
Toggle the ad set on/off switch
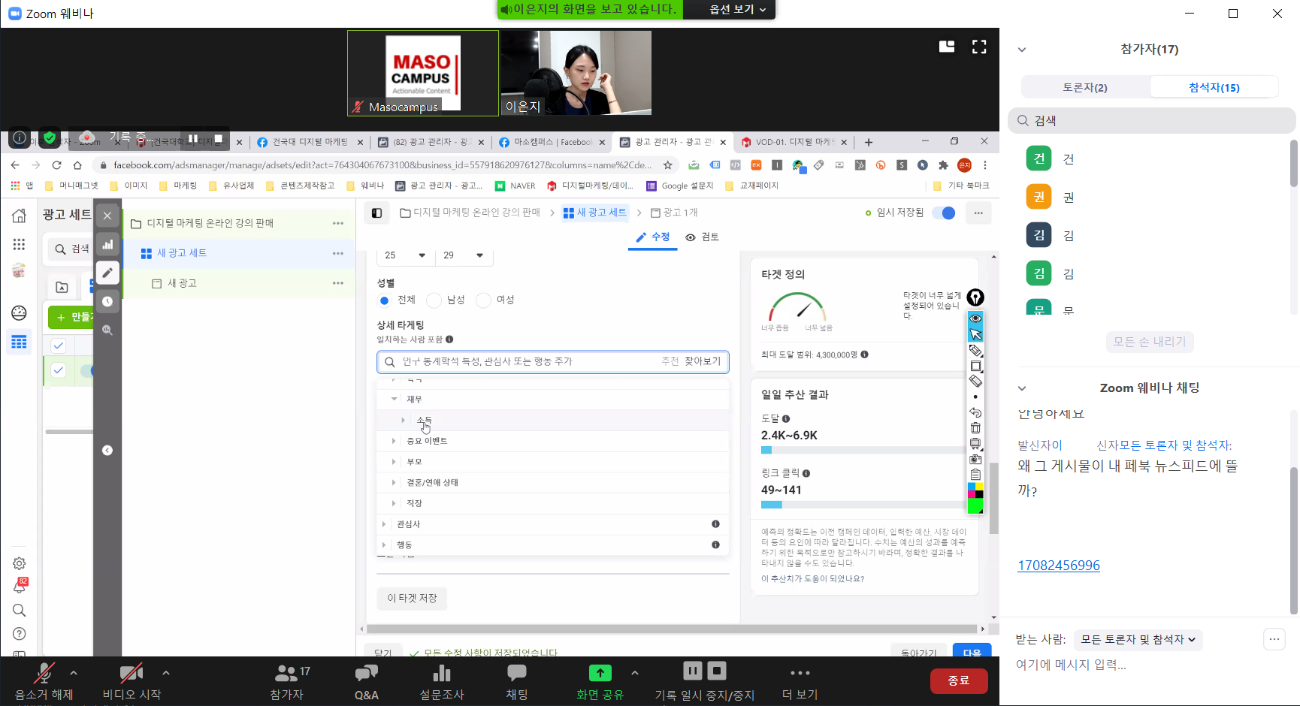[x=944, y=213]
